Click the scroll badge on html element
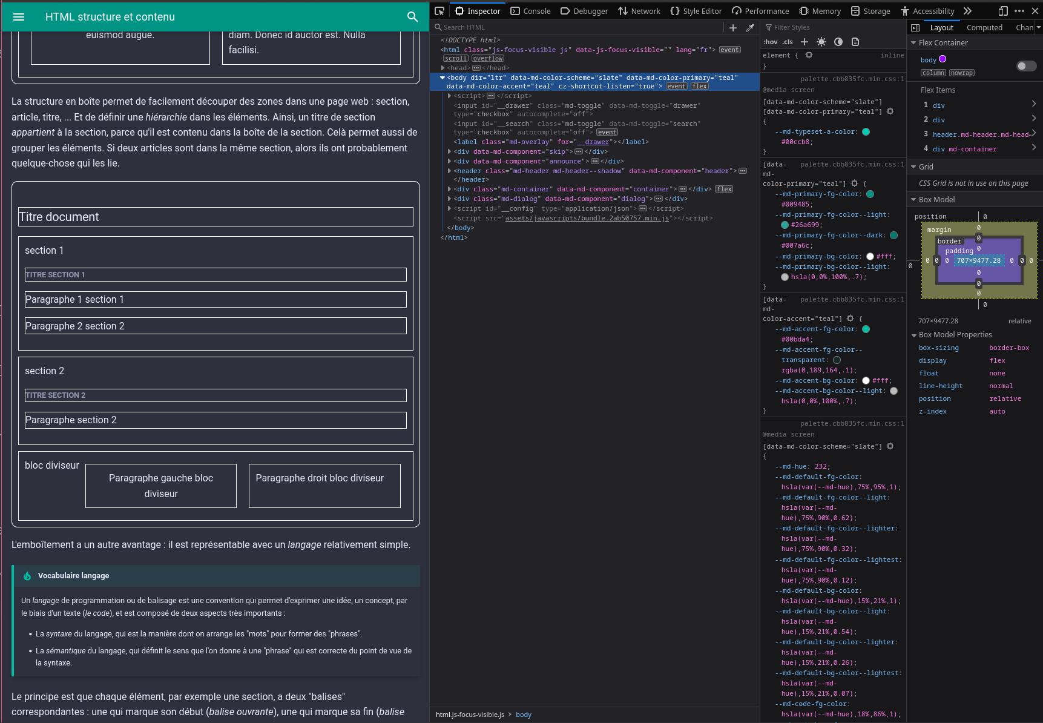This screenshot has width=1043, height=723. click(x=456, y=58)
